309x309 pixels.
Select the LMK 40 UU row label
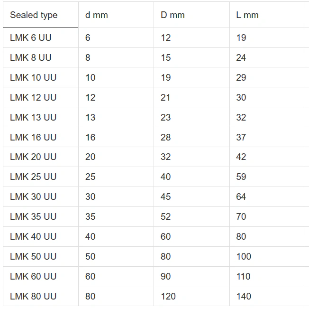click(x=33, y=236)
